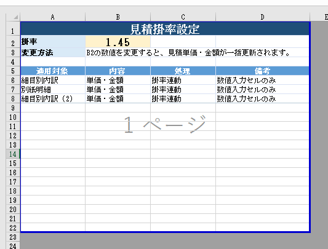This screenshot has width=328, height=249.
Task: Select column D header
Action: (x=263, y=17)
